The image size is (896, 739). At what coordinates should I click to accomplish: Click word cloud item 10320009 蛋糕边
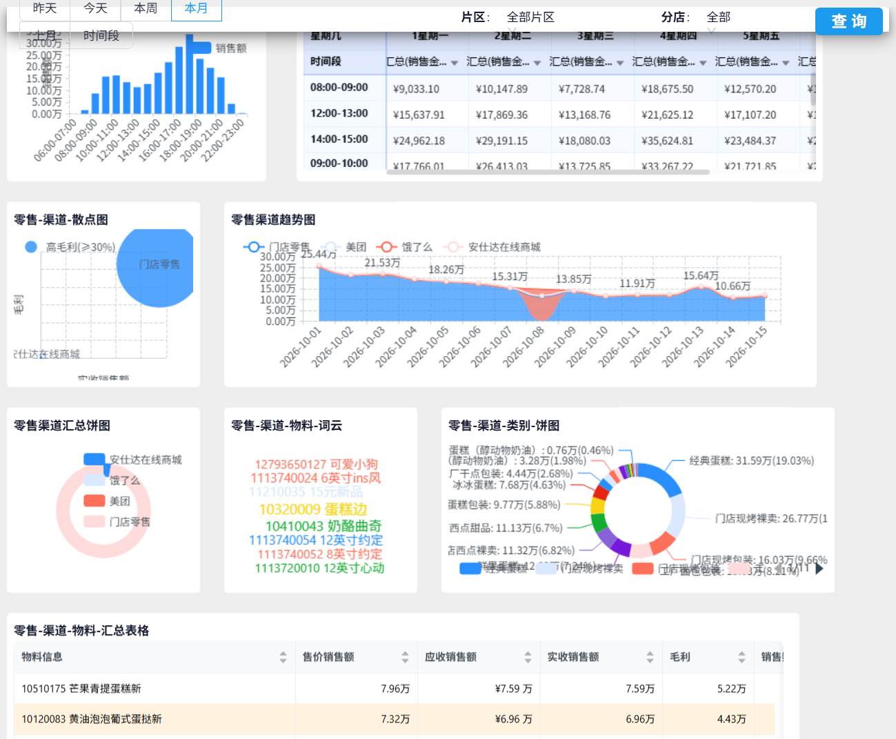point(313,509)
